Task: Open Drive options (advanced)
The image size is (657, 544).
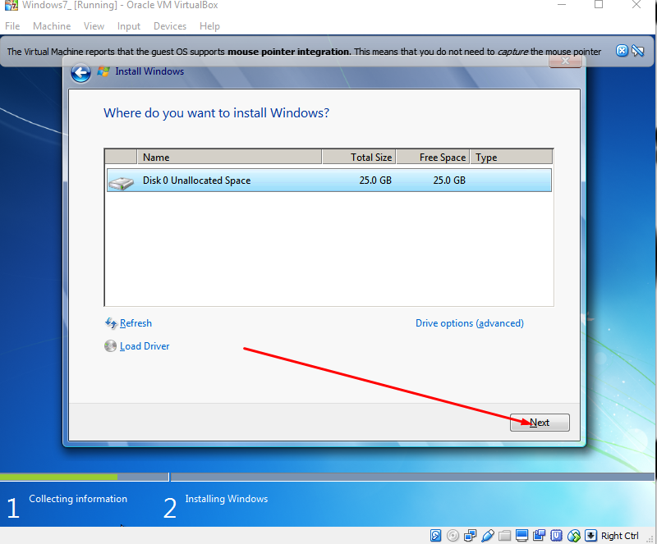Action: pyautogui.click(x=469, y=323)
